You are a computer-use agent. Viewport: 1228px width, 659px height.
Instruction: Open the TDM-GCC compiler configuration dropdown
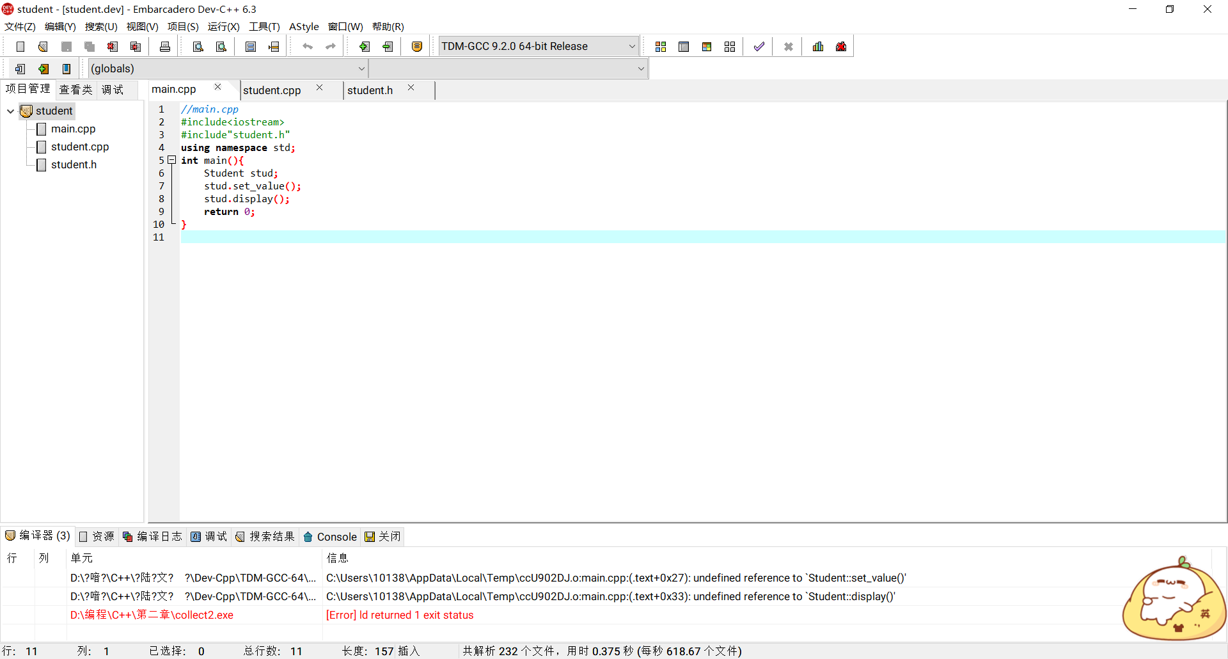point(632,46)
